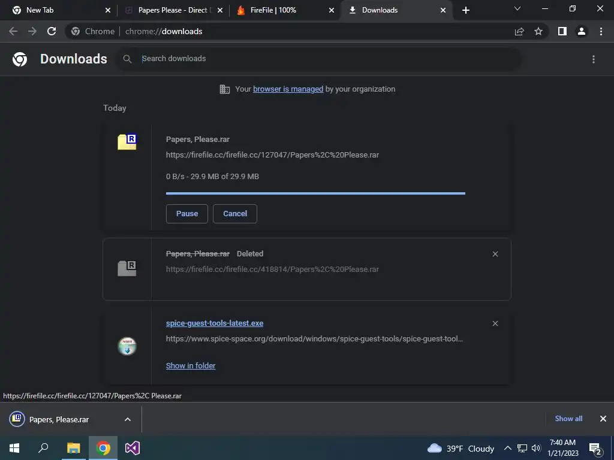
Task: Click Show in folder for spice-guest-tools
Action: pyautogui.click(x=191, y=366)
